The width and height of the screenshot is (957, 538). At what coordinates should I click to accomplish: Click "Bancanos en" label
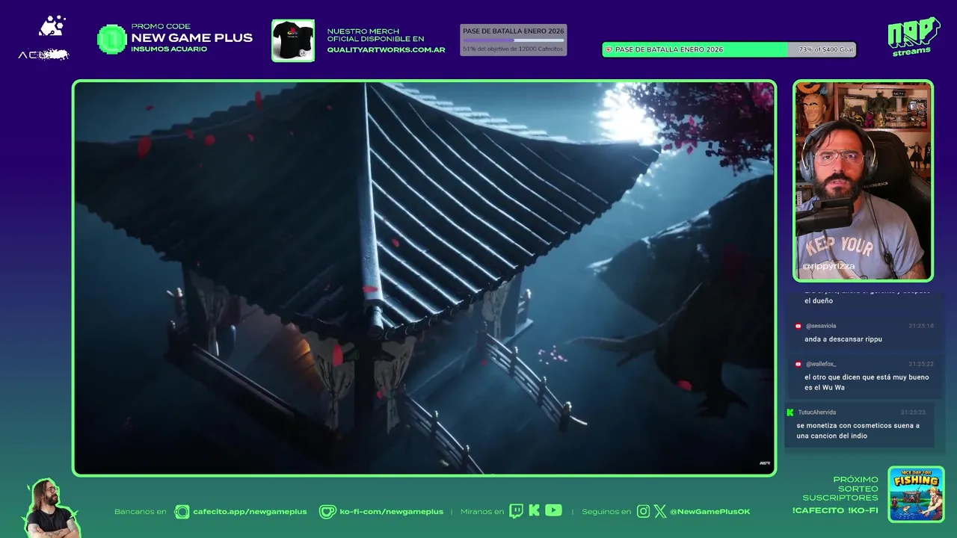(141, 512)
